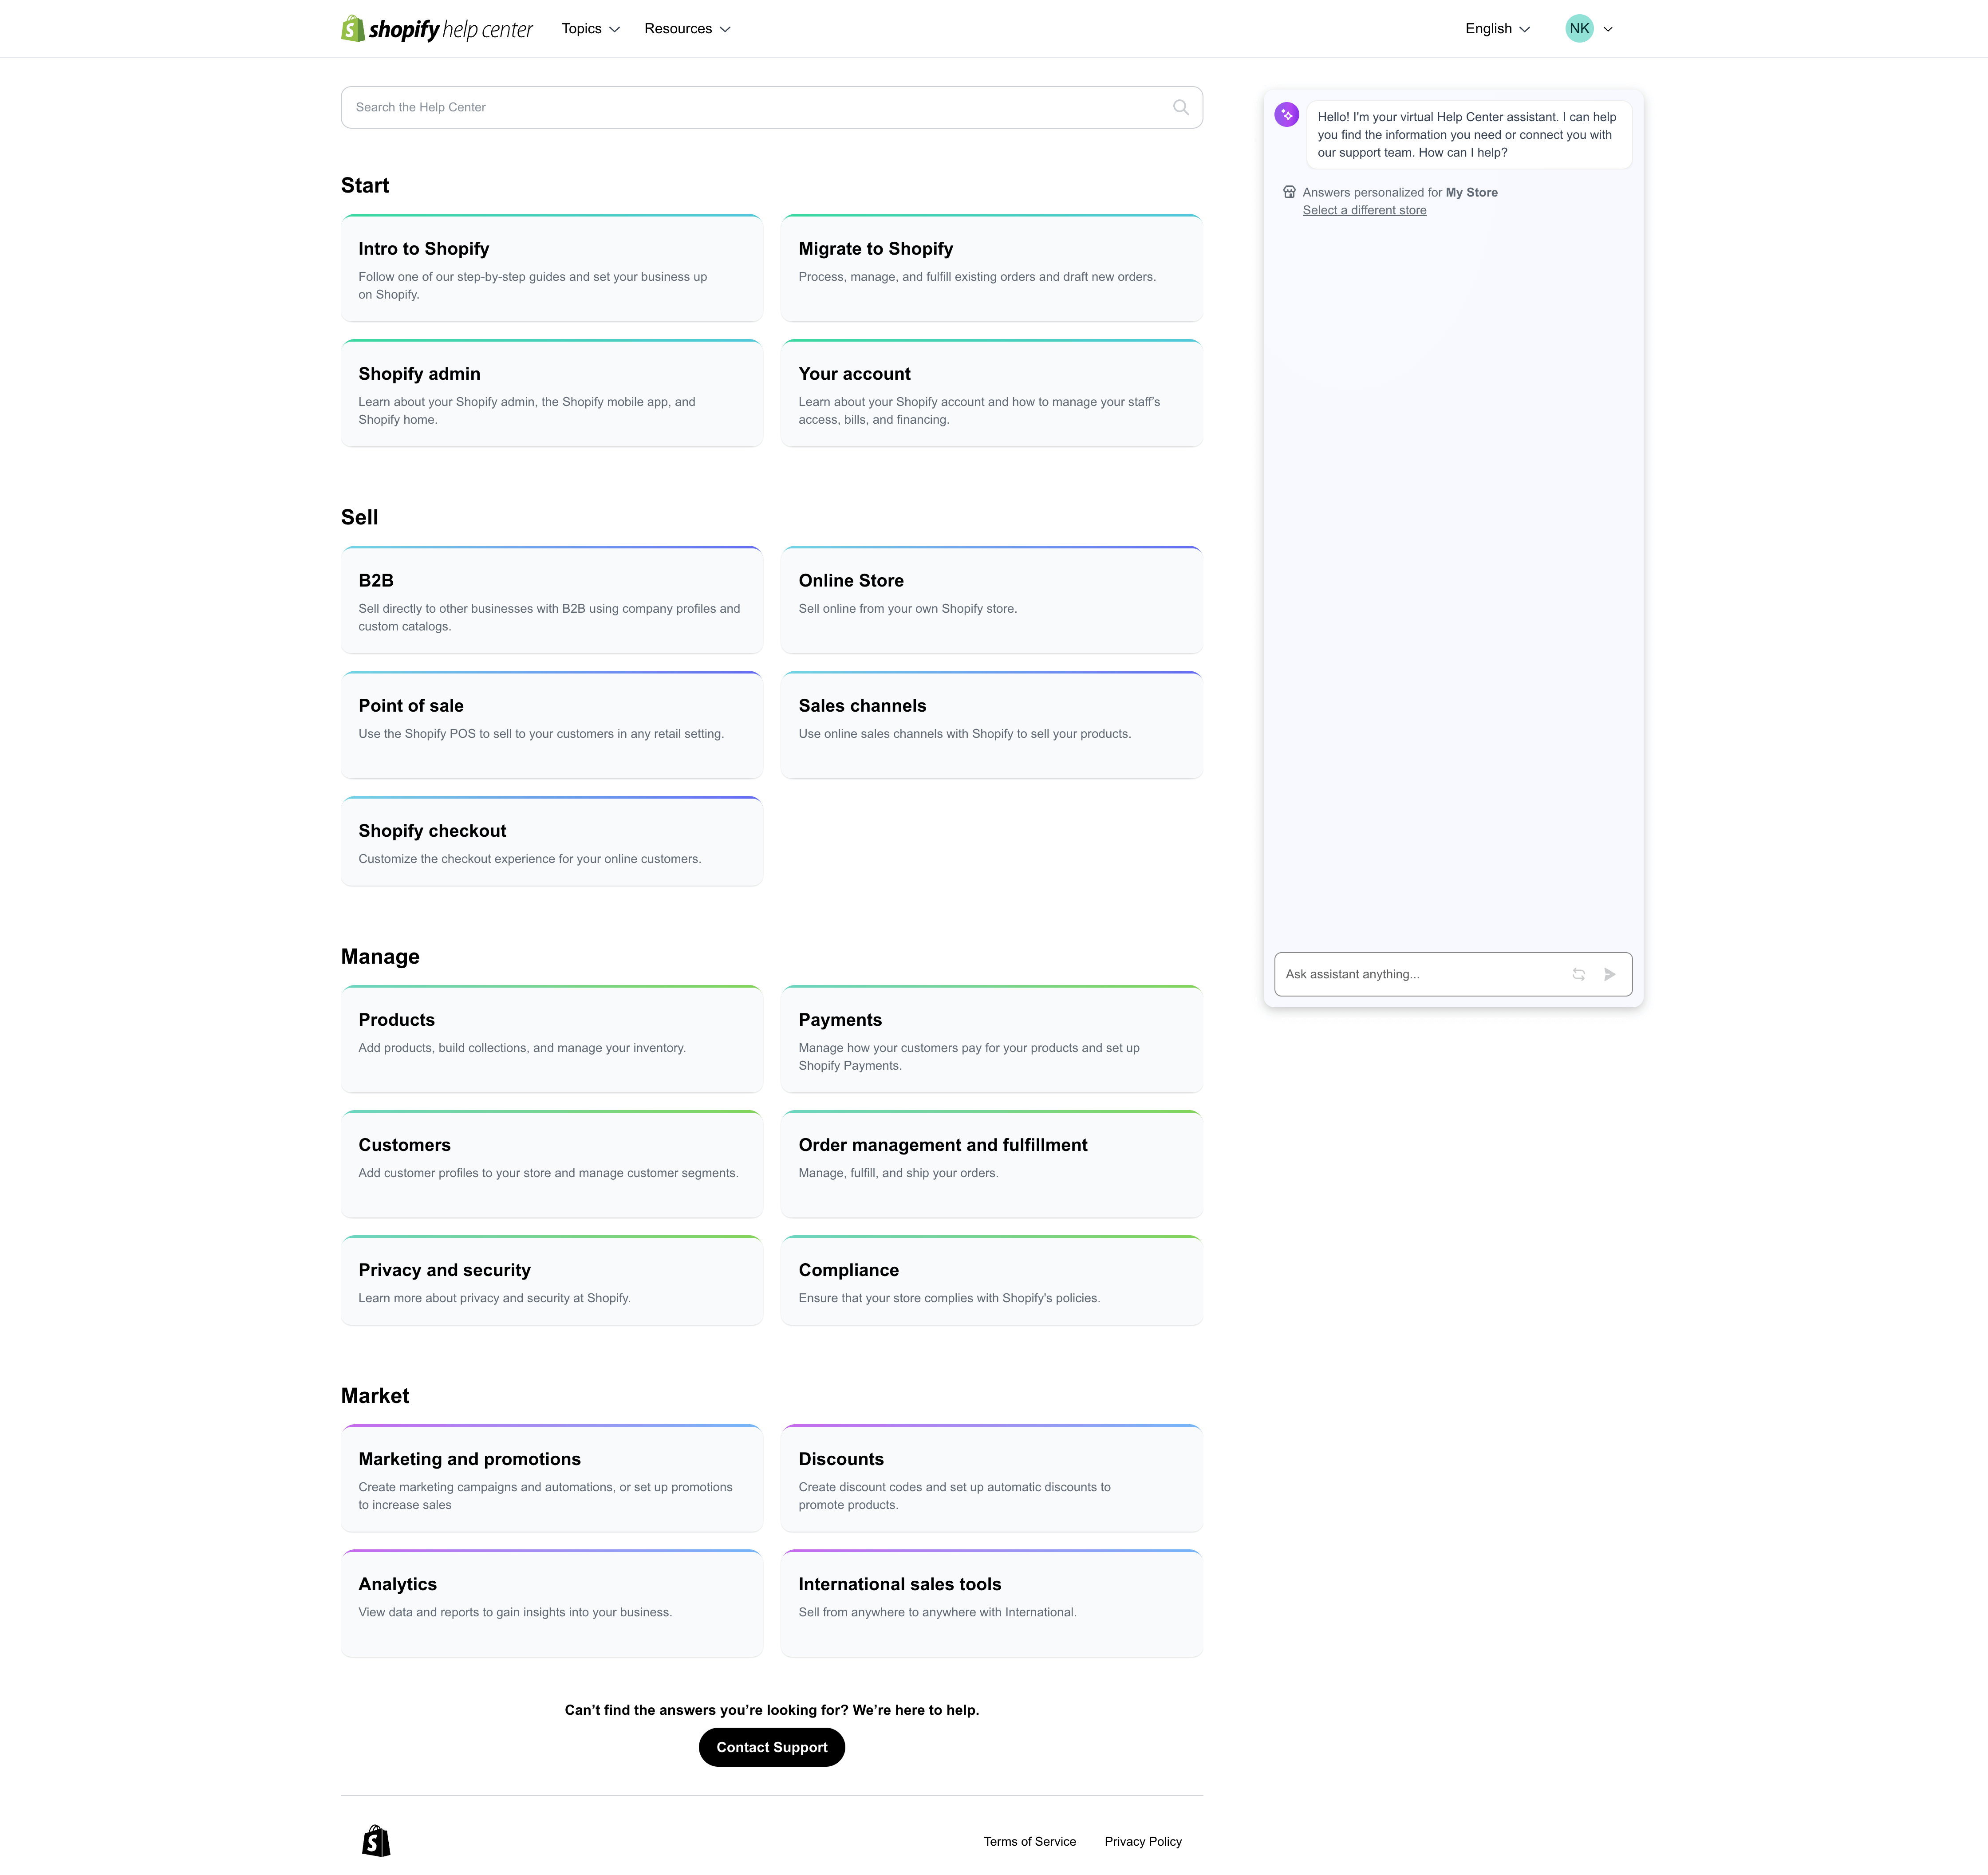Click "My Store" bold text in assistant
Image resolution: width=1988 pixels, height=1875 pixels.
point(1471,192)
